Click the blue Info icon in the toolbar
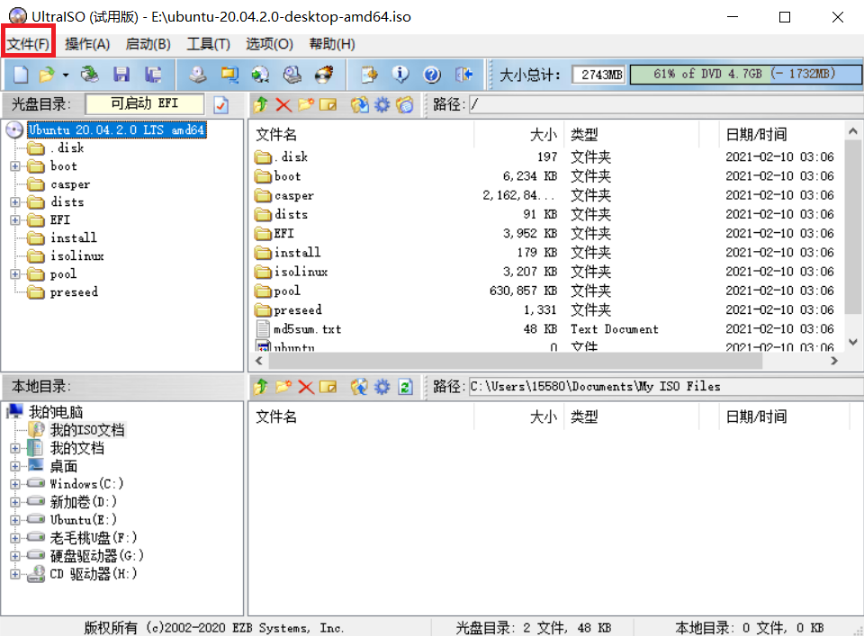The image size is (864, 636). [400, 75]
